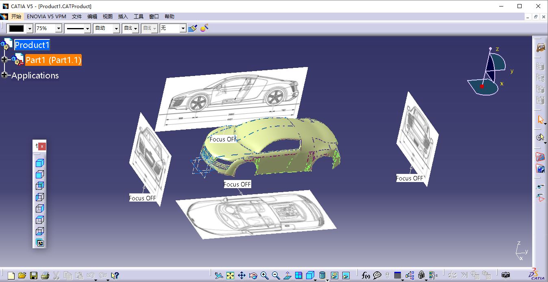548x282 pixels.
Task: Open the 开始 menu
Action: click(x=16, y=17)
